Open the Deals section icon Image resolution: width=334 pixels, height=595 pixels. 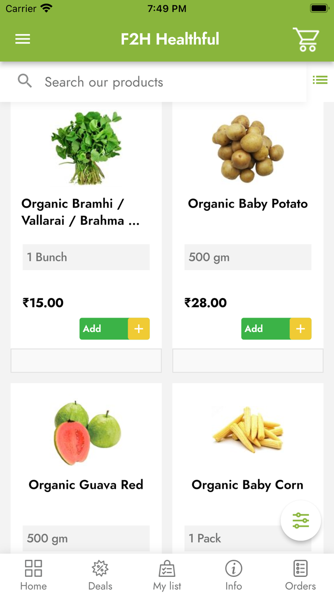click(100, 568)
